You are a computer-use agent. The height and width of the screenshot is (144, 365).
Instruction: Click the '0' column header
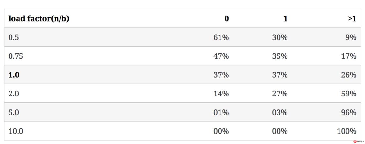click(227, 18)
